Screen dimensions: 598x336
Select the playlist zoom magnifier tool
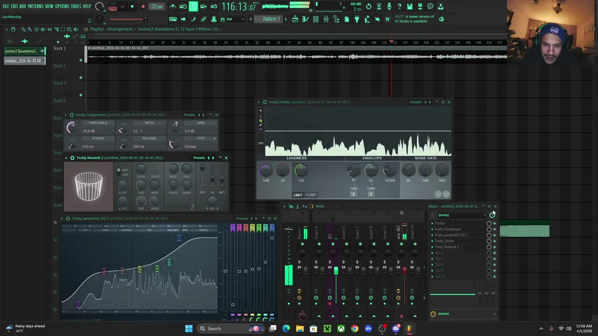pos(69,29)
